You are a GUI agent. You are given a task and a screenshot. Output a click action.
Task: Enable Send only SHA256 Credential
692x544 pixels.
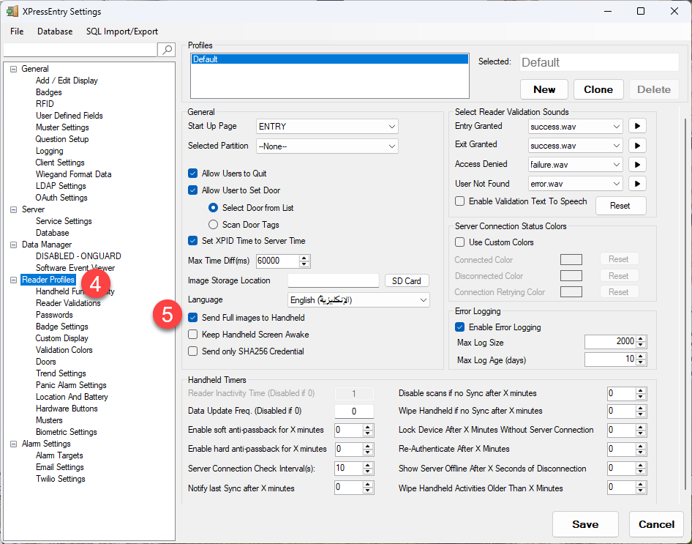click(x=193, y=351)
